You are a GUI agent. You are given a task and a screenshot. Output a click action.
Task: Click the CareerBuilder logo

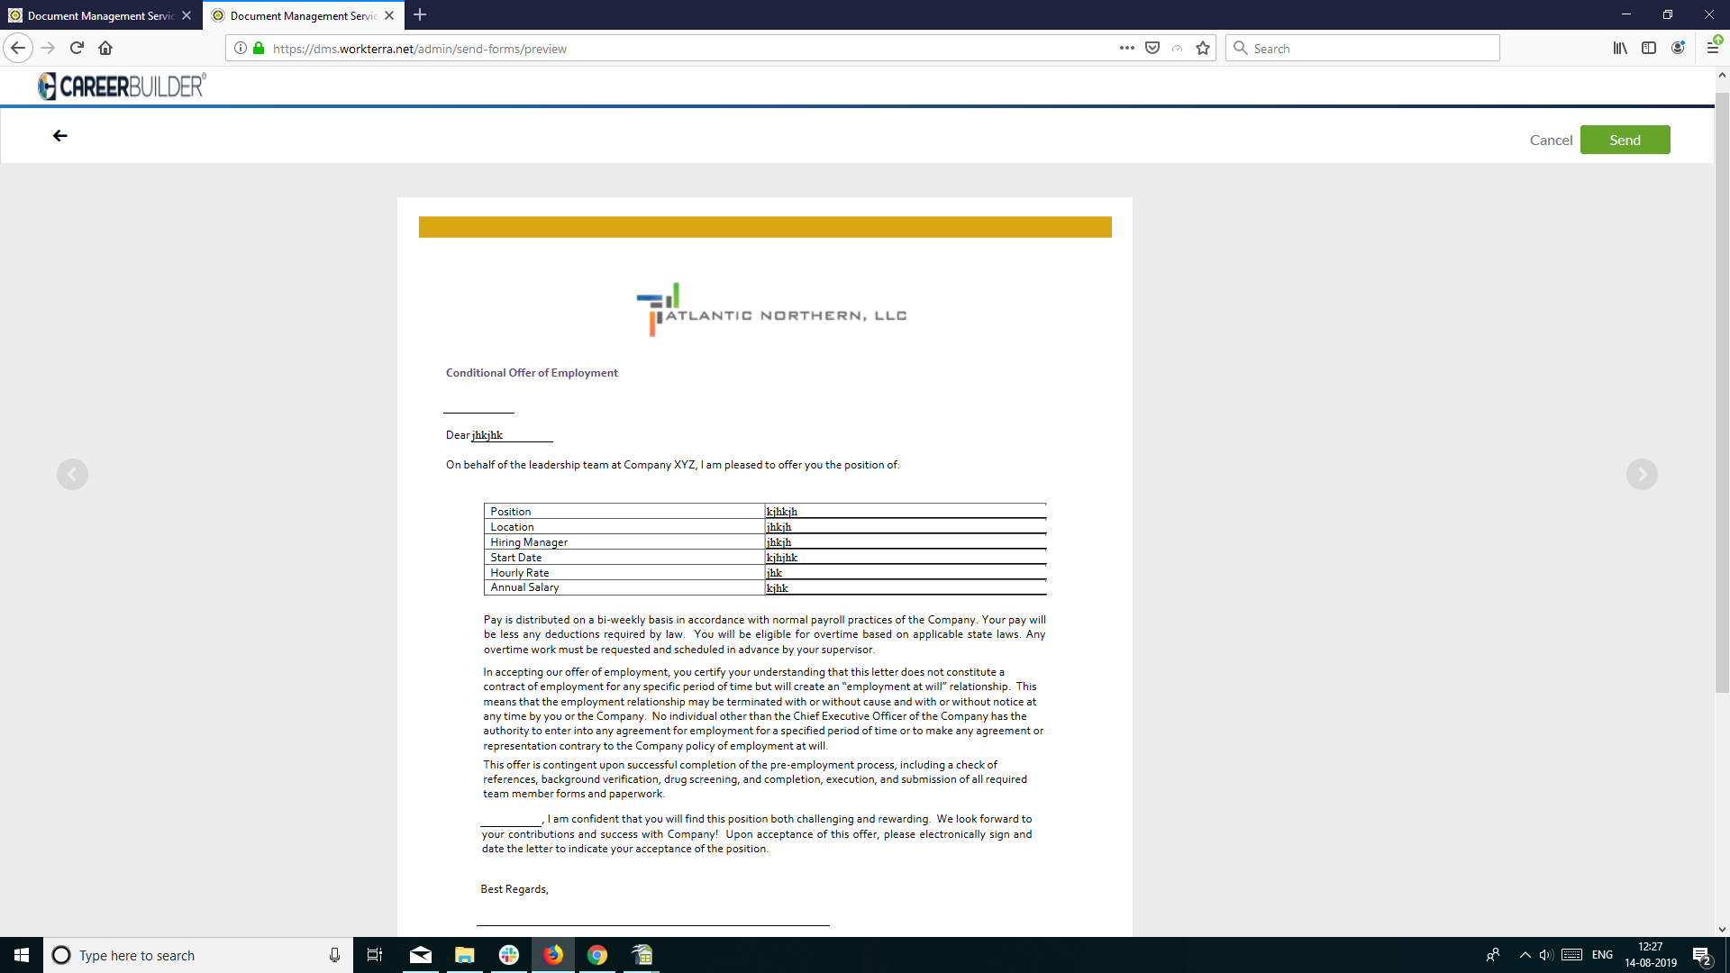[123, 86]
